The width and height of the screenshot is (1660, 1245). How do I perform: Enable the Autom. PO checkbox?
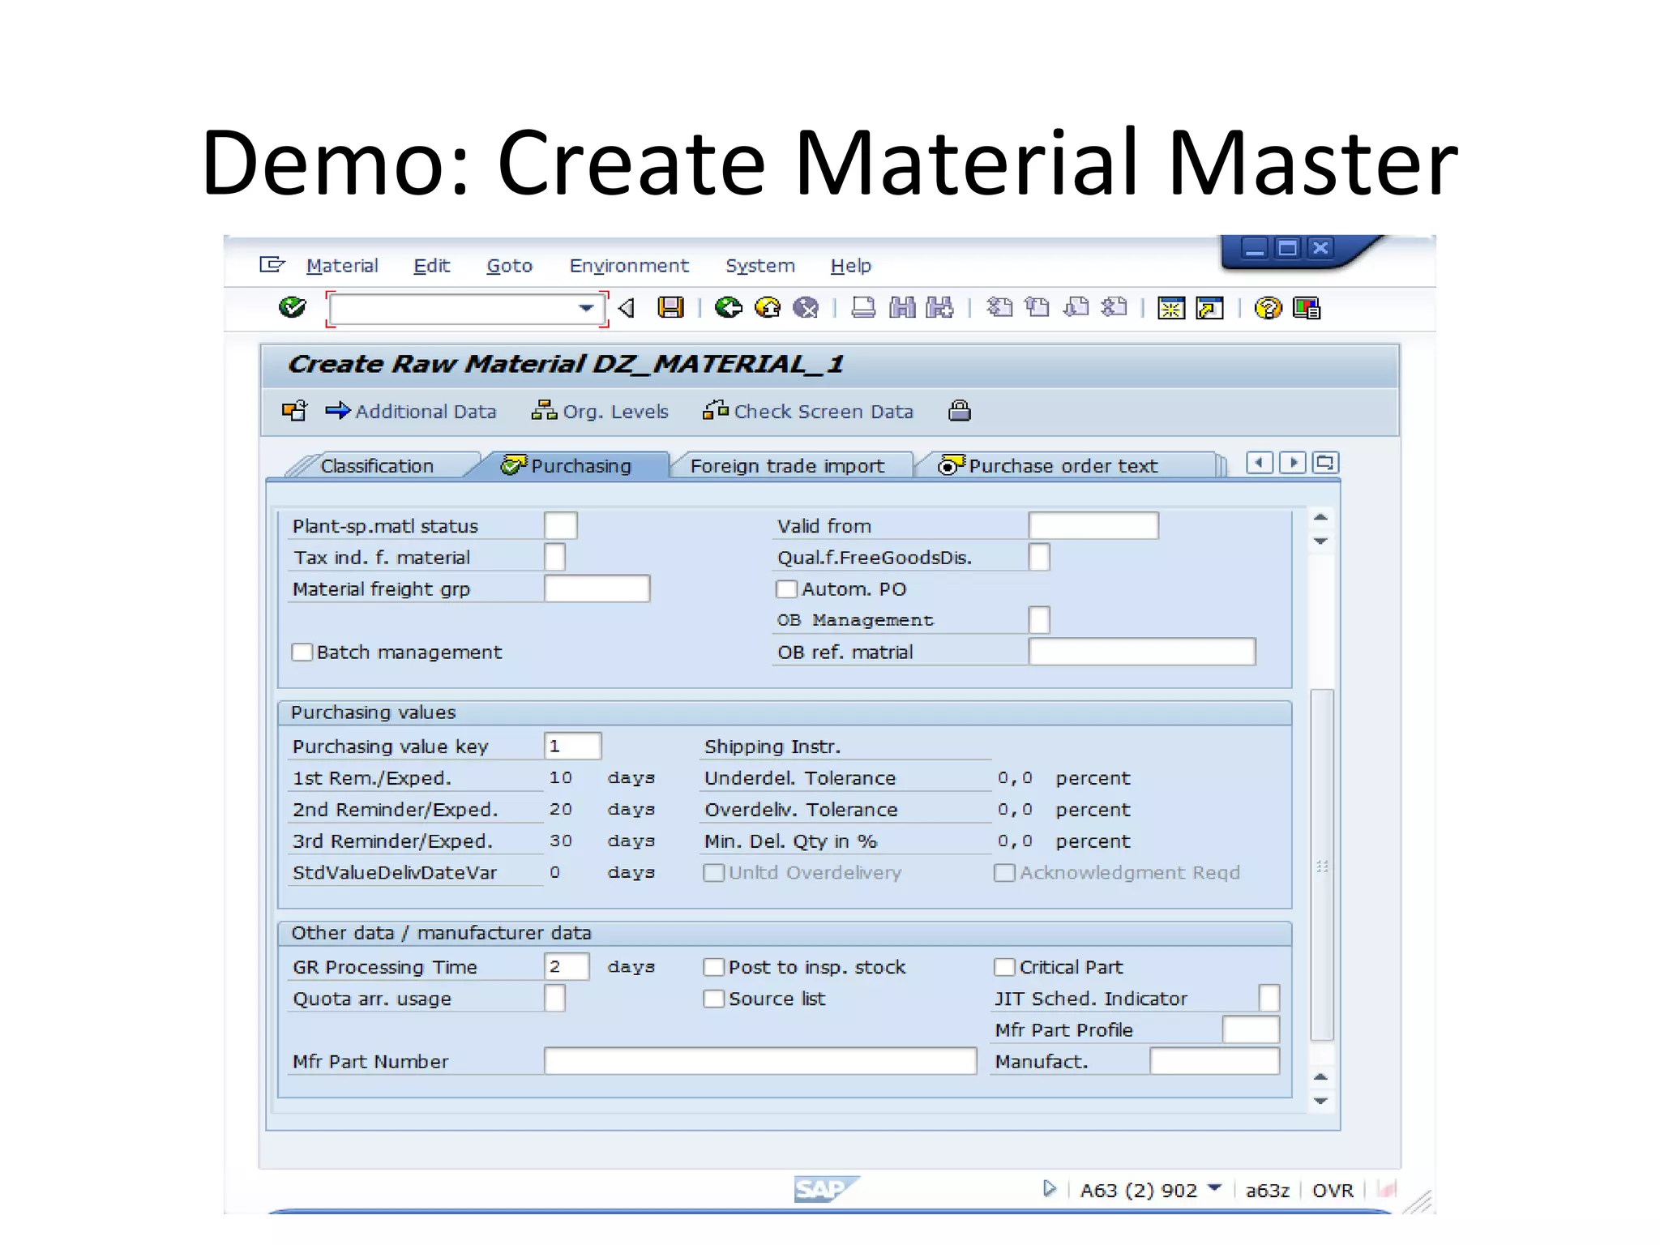coord(786,589)
